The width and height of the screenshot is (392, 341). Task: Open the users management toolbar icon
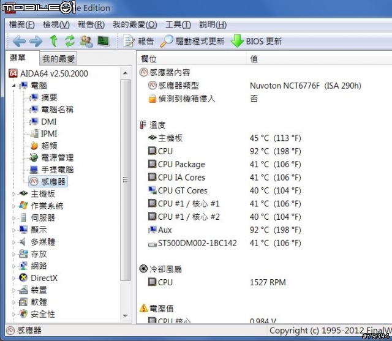tap(87, 41)
